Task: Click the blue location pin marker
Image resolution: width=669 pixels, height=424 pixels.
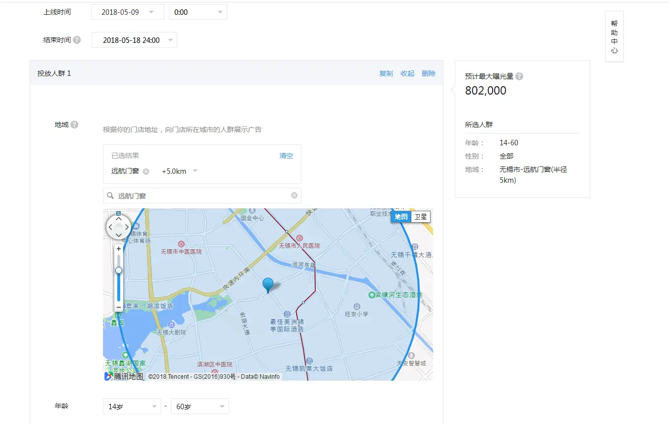Action: click(268, 286)
